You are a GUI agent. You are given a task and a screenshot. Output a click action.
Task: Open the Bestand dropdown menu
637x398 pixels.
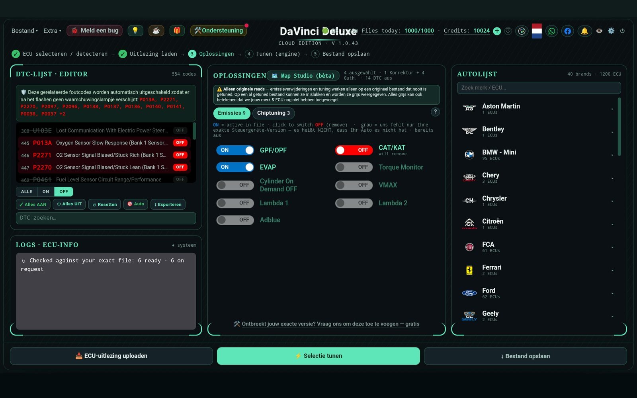pyautogui.click(x=25, y=31)
